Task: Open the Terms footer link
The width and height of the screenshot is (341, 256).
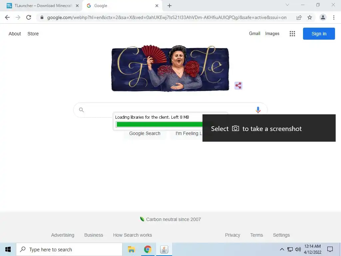Action: pos(256,235)
